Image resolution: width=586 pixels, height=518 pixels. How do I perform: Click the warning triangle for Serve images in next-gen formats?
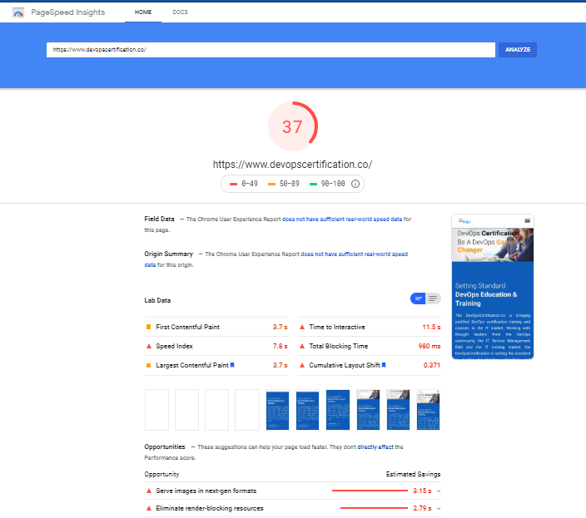click(149, 491)
